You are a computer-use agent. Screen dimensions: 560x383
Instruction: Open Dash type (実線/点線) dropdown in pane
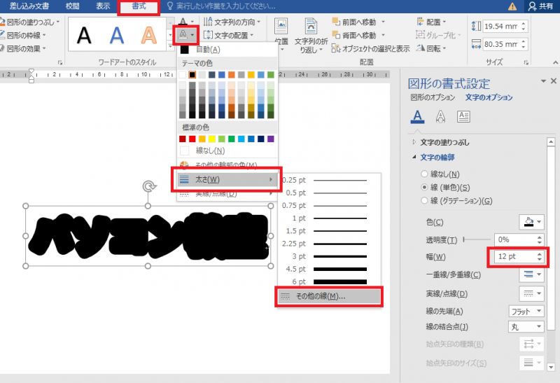[x=531, y=293]
